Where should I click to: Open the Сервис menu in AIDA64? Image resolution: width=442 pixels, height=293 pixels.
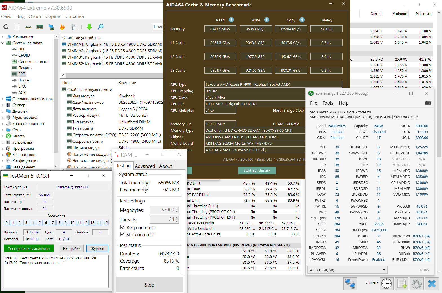coord(53,16)
